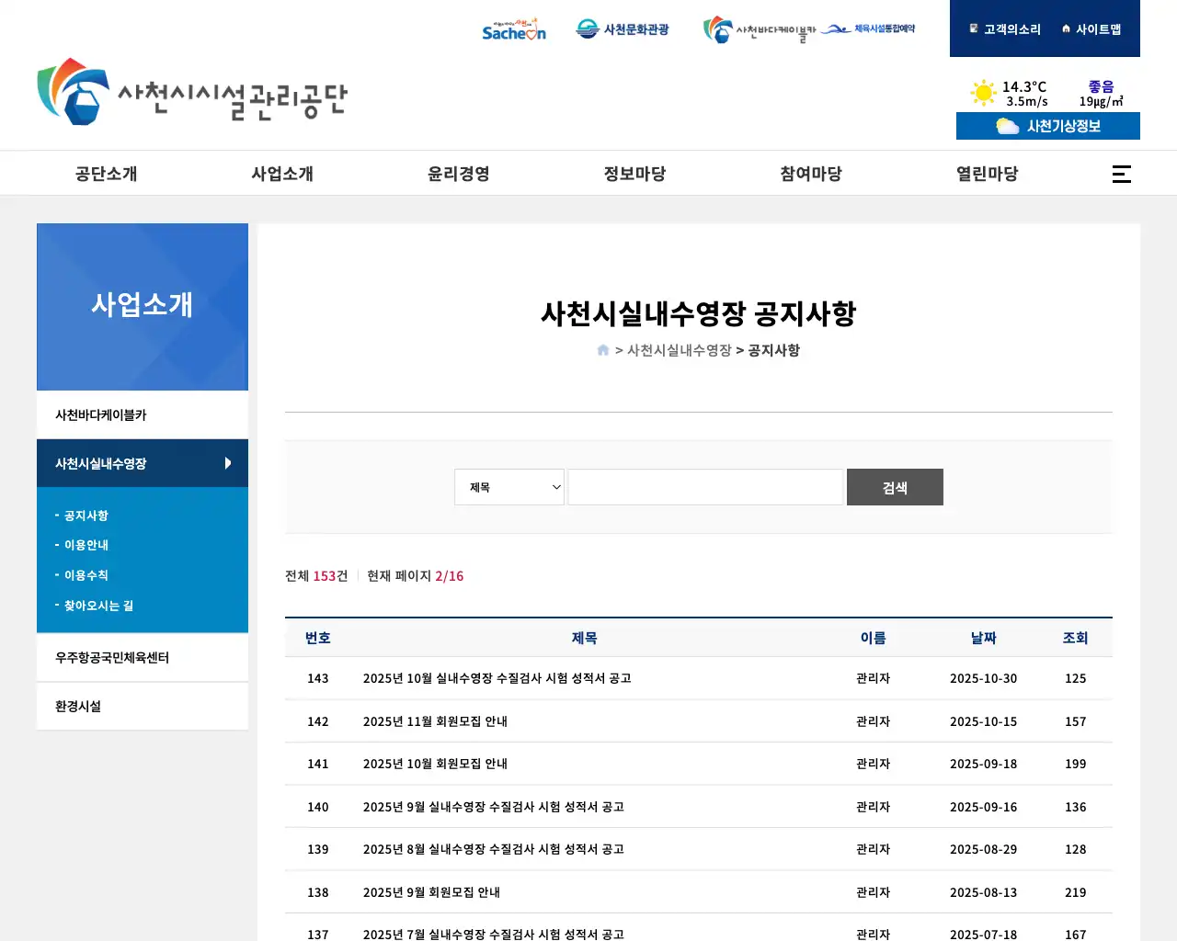This screenshot has height=941, width=1177.
Task: Select 이용수칙 sidebar submenu
Action: point(86,575)
